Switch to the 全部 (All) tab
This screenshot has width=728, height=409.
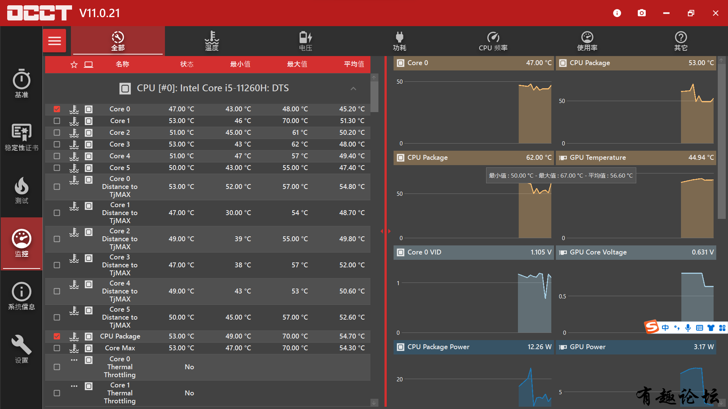118,41
